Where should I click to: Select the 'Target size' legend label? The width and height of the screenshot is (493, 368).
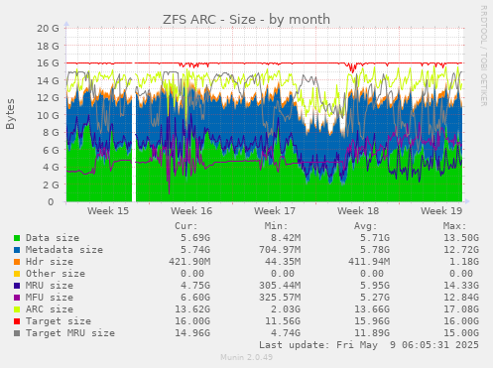59,321
